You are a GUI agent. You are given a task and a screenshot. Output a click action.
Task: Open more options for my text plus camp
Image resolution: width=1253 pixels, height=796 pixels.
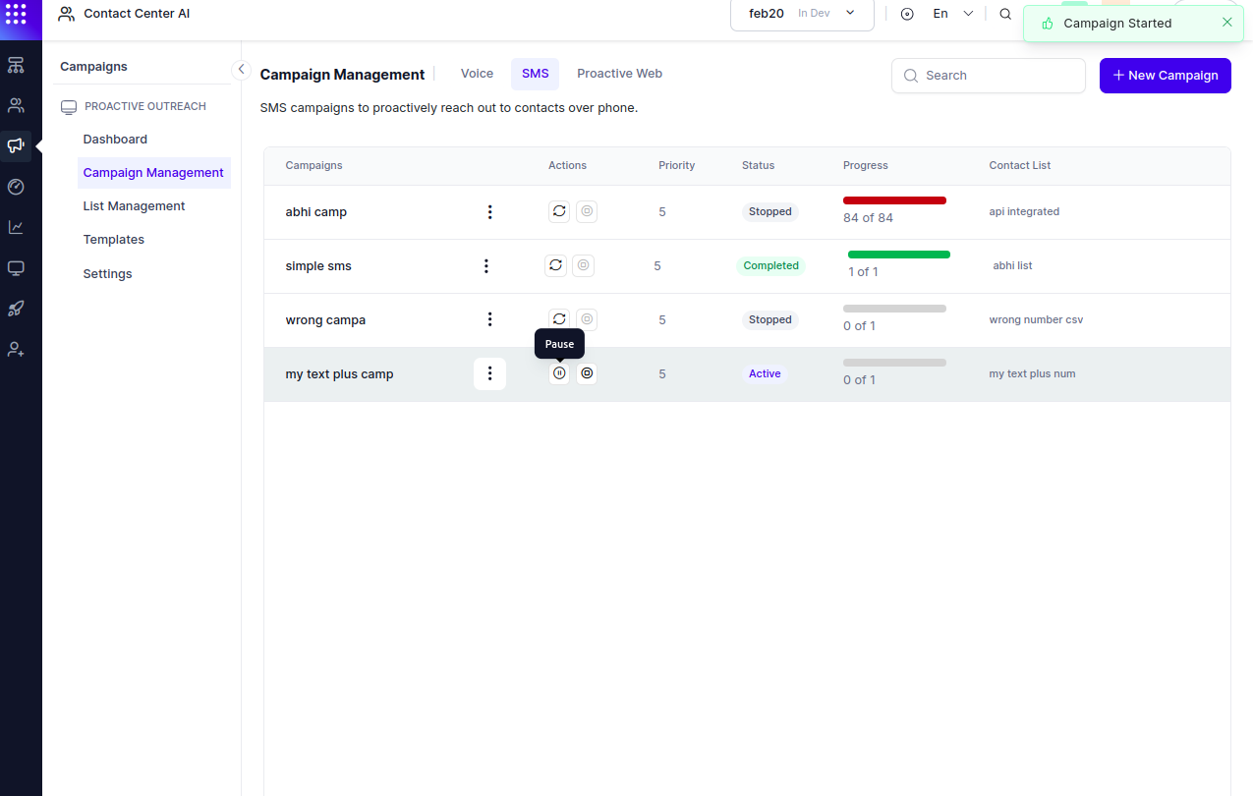point(489,373)
